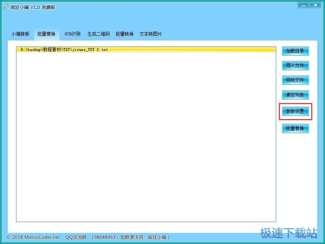Viewport: 325px width, 244px height.
Task: Click the 导入文件 button
Action: tap(295, 65)
